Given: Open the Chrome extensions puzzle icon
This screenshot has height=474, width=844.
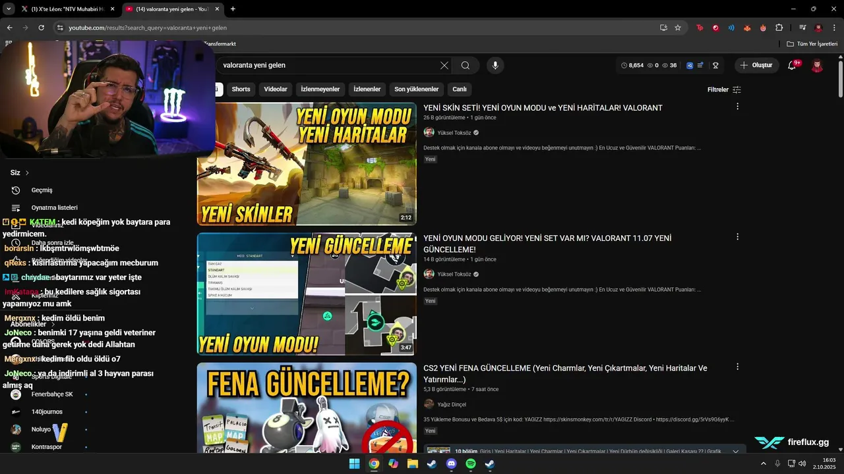Looking at the screenshot, I should 779,28.
